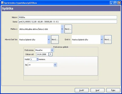This screenshot has height=94, width=122.
Task: Click Nový button next to Platba z
Action: (x=68, y=29)
